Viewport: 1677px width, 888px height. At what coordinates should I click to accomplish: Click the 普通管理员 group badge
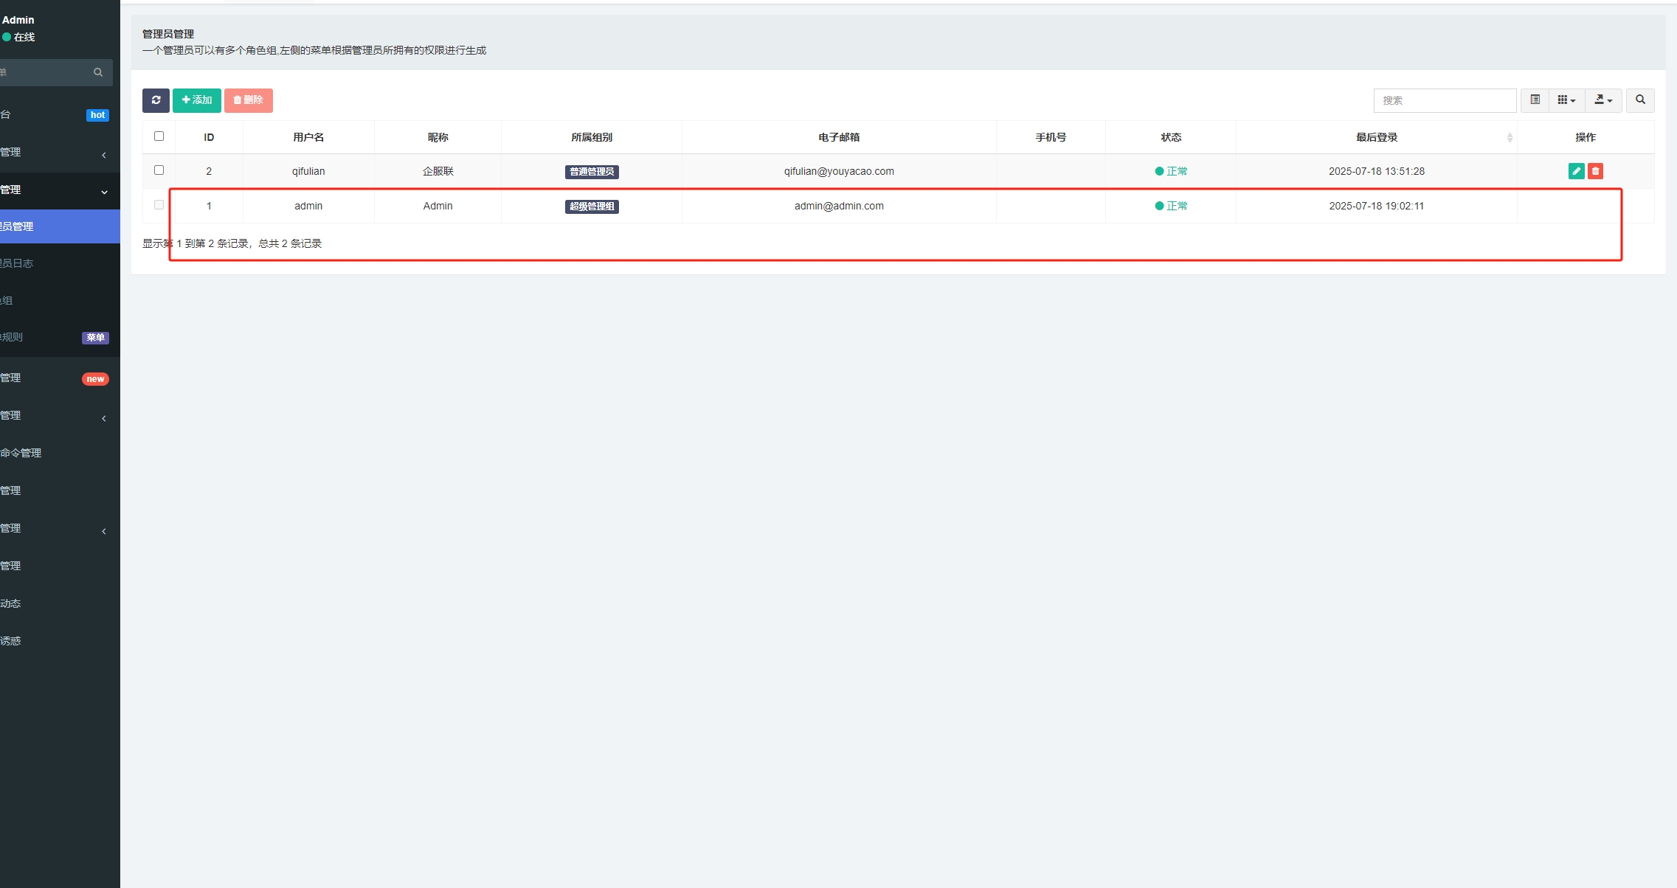click(592, 172)
